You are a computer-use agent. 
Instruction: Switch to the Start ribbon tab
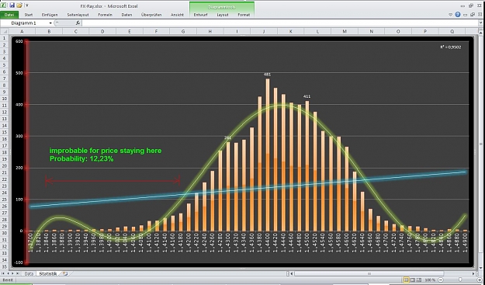(x=29, y=15)
